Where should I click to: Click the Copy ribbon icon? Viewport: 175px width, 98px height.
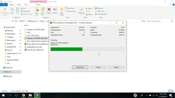[12, 10]
